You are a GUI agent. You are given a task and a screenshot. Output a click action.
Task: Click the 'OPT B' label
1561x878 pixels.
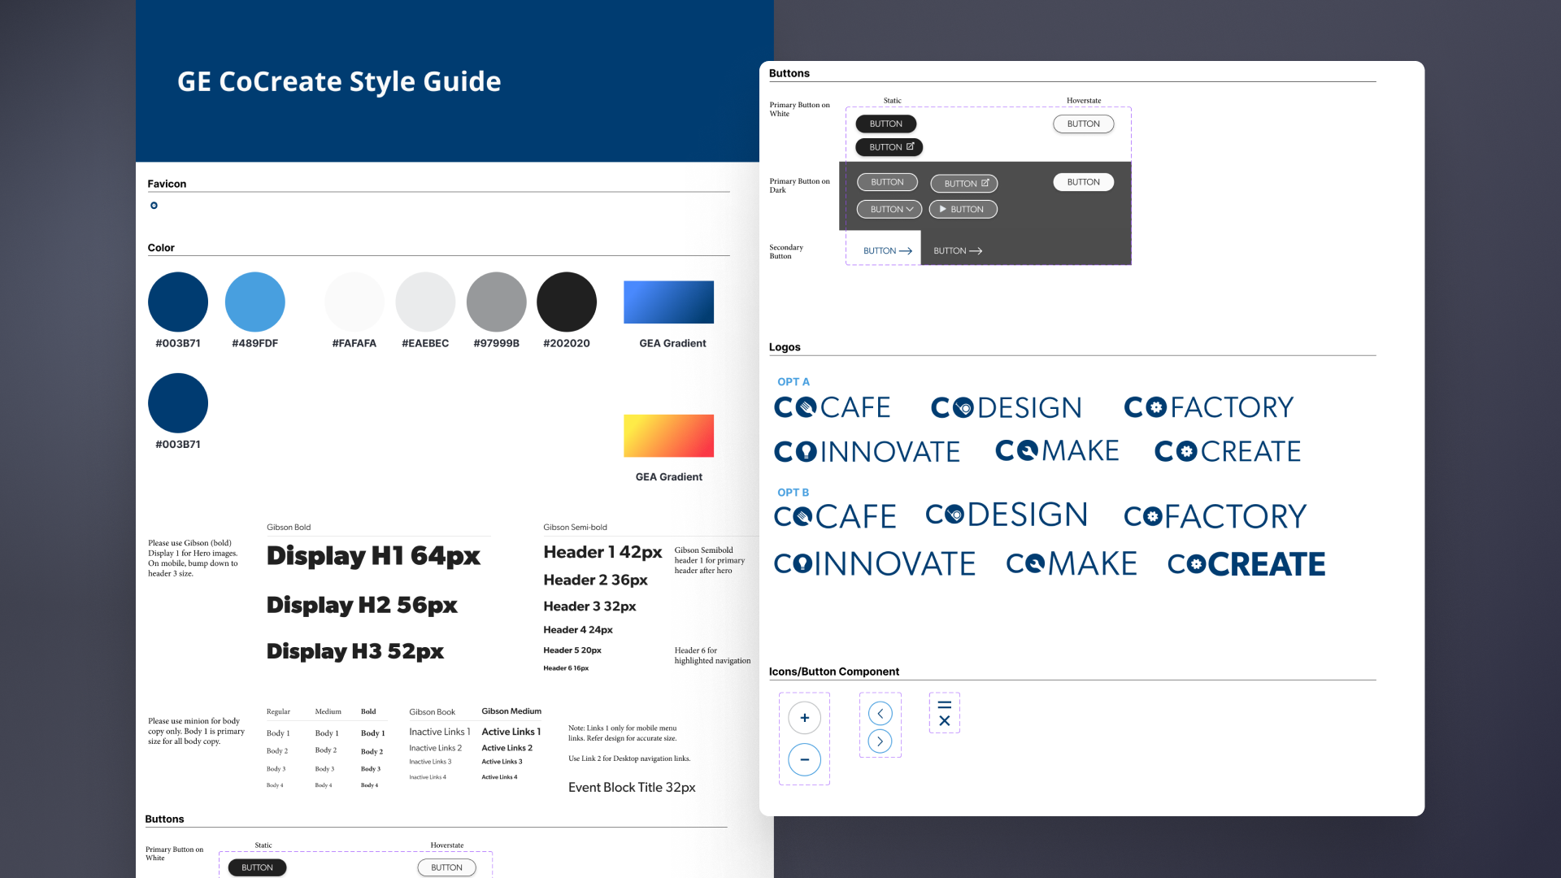(x=794, y=493)
